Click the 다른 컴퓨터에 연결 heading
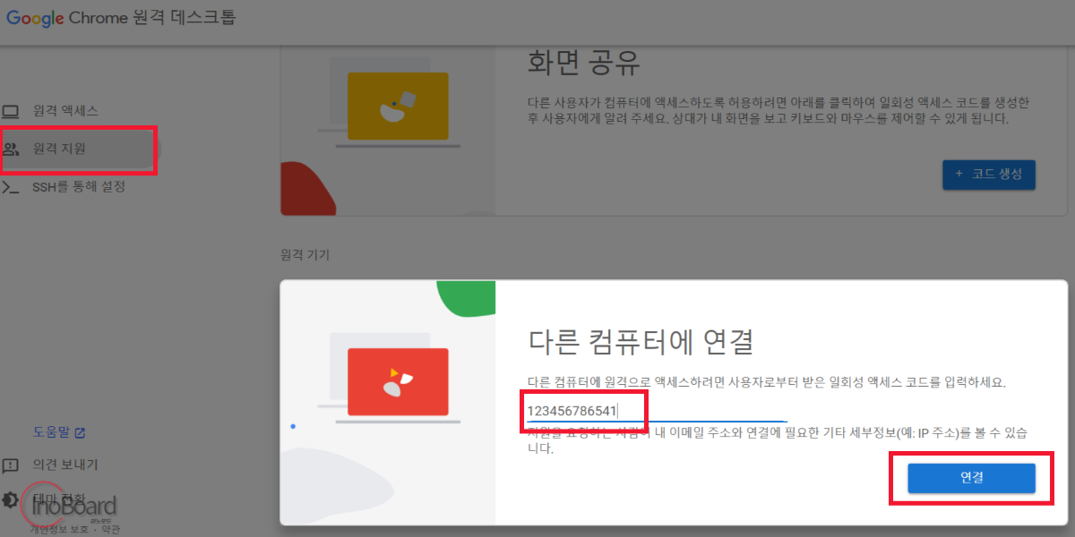 640,341
